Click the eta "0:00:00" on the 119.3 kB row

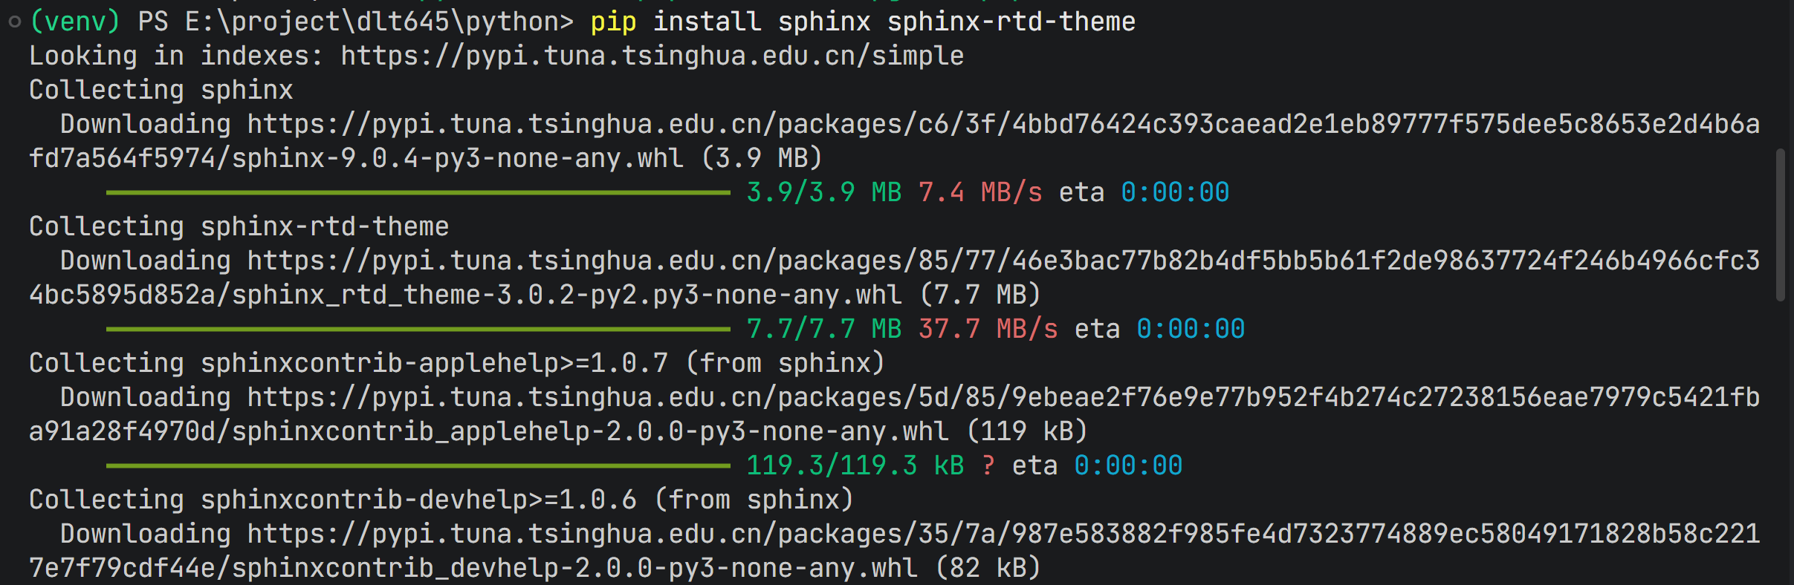point(1128,465)
